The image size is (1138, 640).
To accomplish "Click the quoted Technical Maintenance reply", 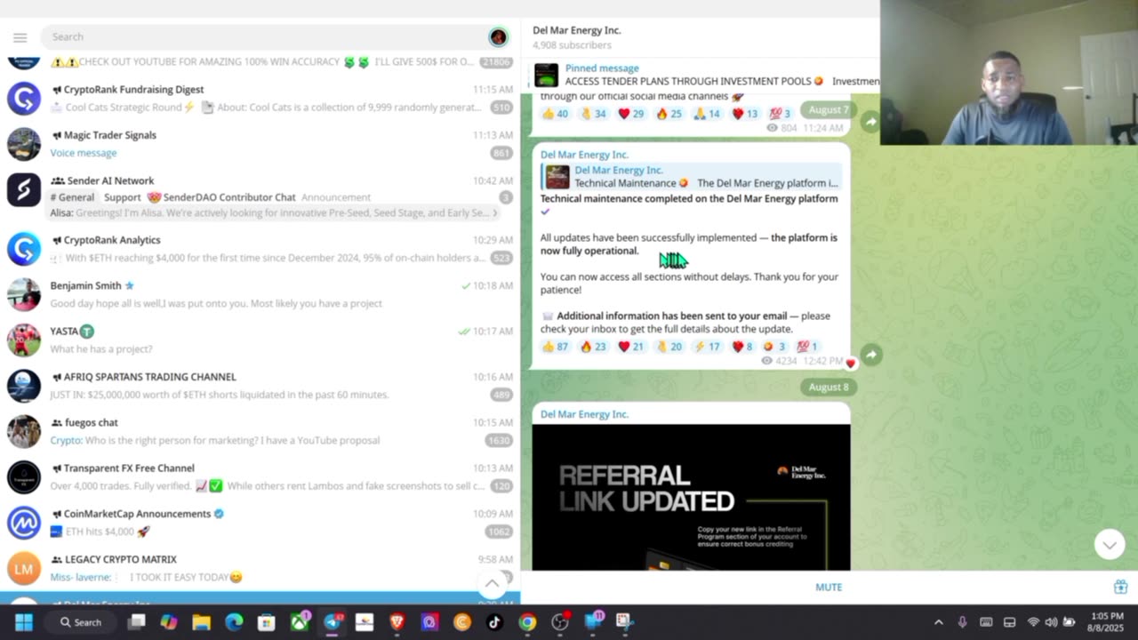I will [691, 177].
